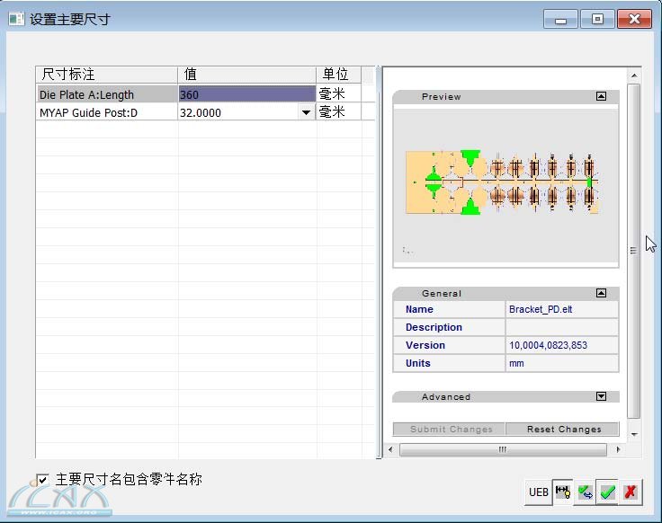This screenshot has width=662, height=523.
Task: Click the green check with blue arrows icon
Action: [585, 492]
